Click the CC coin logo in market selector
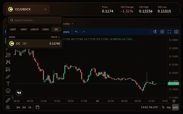Viewport: 183px width, 114px height. pyautogui.click(x=11, y=9)
